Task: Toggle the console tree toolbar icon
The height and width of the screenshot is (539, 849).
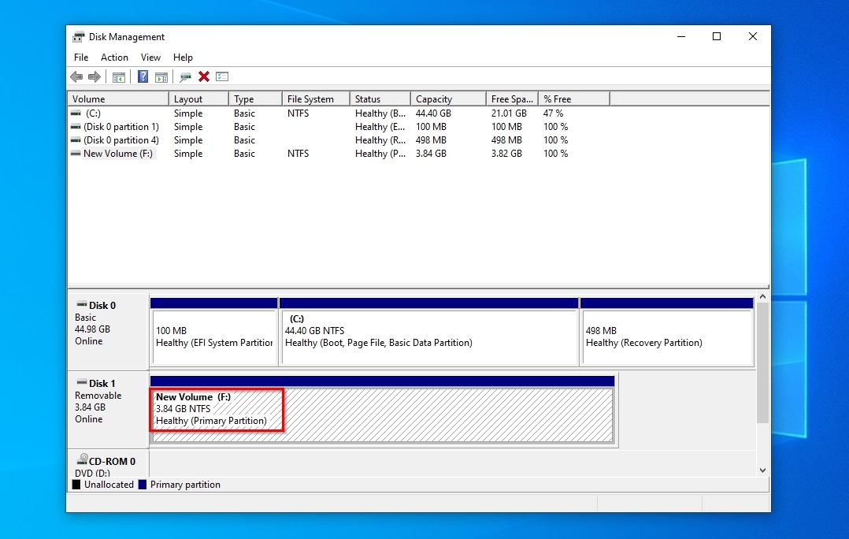Action: click(119, 77)
